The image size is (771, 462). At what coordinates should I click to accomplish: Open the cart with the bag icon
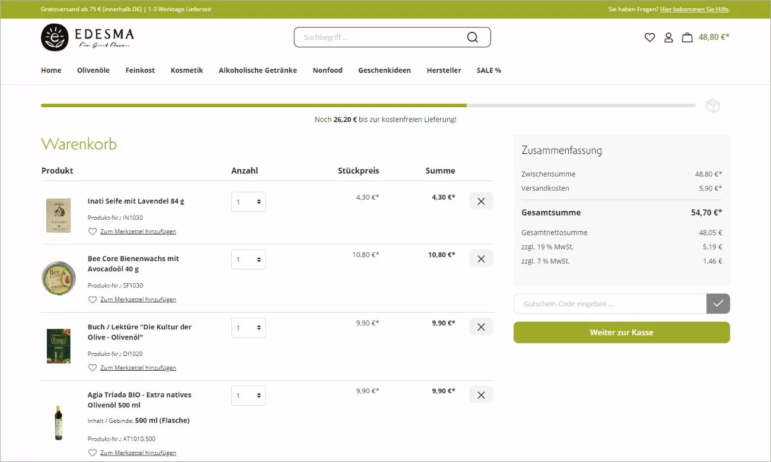[687, 37]
